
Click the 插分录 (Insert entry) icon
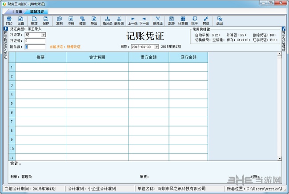coord(108,20)
